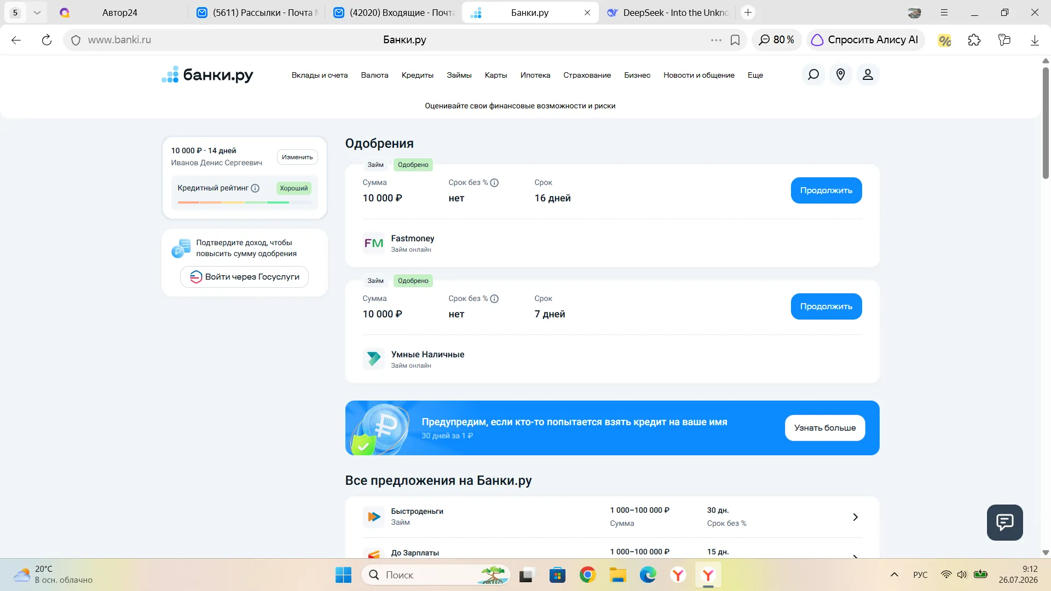The width and height of the screenshot is (1051, 591).
Task: Open the browser hamburger menu
Action: pyautogui.click(x=944, y=13)
